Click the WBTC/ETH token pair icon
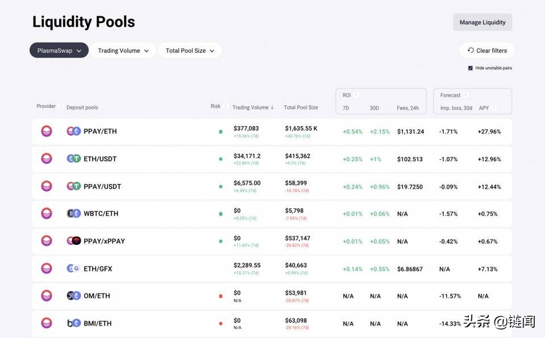This screenshot has width=545, height=338. (74, 213)
